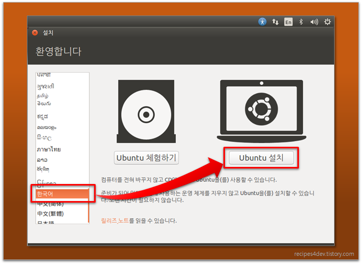Open the Bluetooth indicator menu

pos(301,22)
